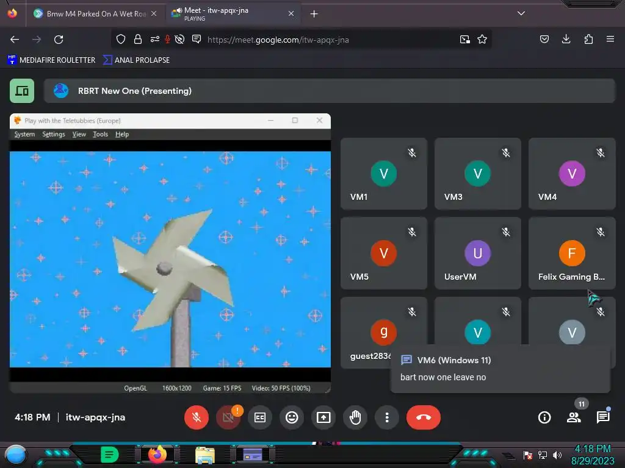Open the System menu in emulator window
This screenshot has width=625, height=468.
click(24, 134)
